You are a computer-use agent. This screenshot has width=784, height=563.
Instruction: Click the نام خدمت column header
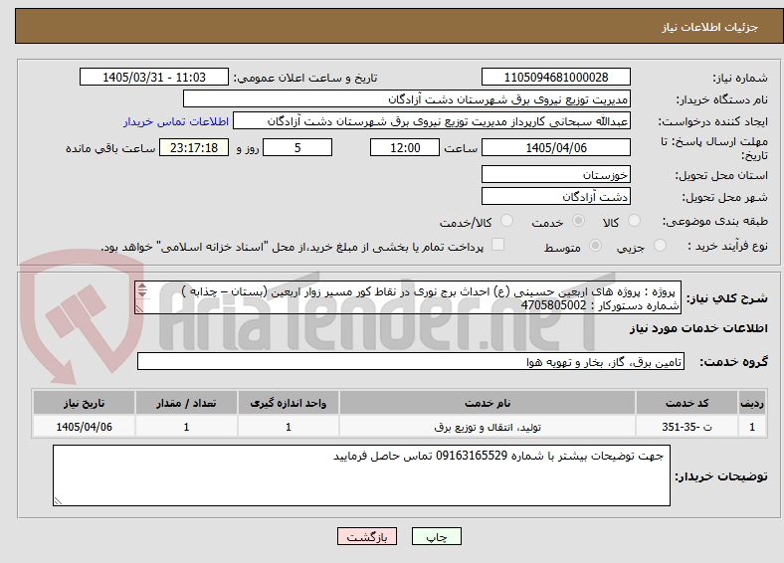point(488,403)
